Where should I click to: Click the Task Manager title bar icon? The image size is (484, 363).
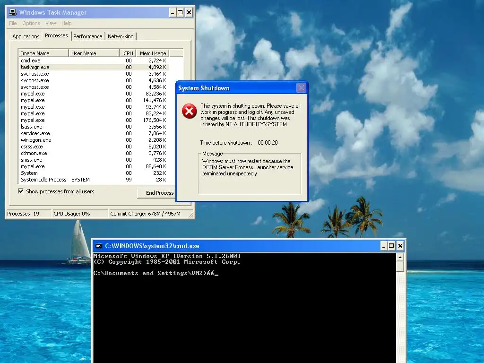[12, 12]
